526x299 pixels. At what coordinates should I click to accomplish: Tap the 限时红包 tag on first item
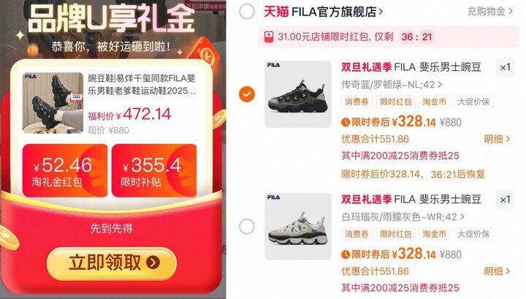pos(395,102)
